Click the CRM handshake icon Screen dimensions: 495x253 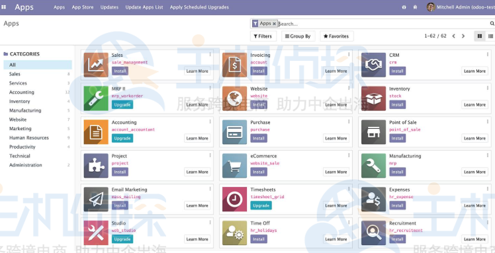click(x=373, y=65)
